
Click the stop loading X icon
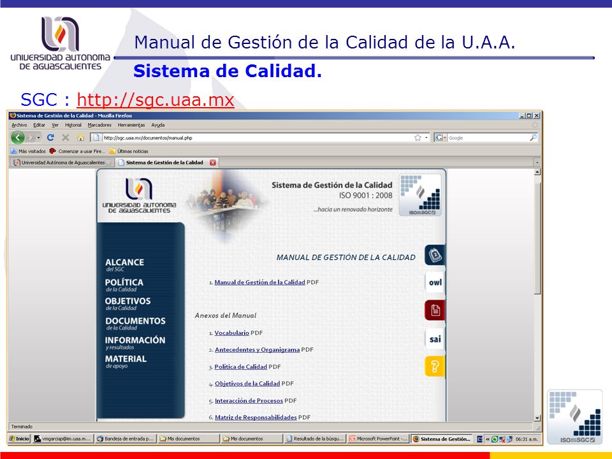[x=66, y=138]
